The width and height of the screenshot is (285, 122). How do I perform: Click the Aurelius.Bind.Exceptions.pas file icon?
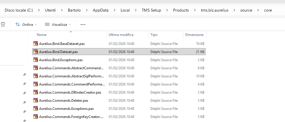click(36, 60)
